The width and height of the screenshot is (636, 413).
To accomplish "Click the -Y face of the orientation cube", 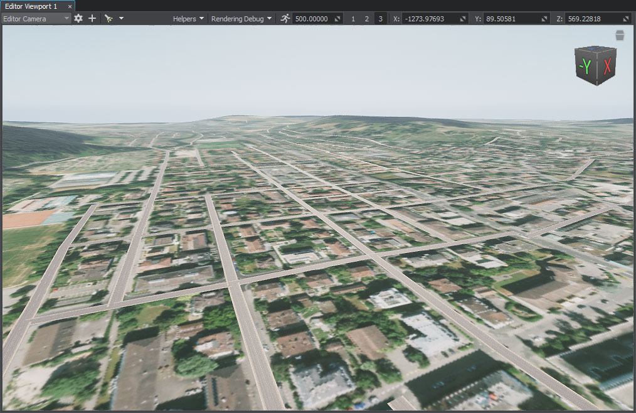I will pos(586,67).
